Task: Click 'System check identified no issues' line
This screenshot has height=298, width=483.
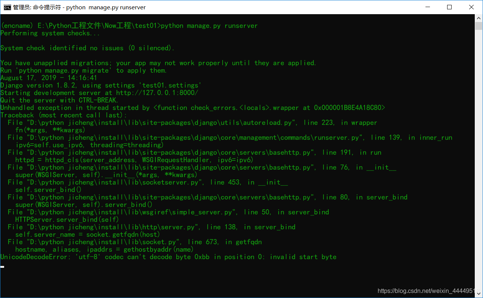Action: pyautogui.click(x=87, y=48)
